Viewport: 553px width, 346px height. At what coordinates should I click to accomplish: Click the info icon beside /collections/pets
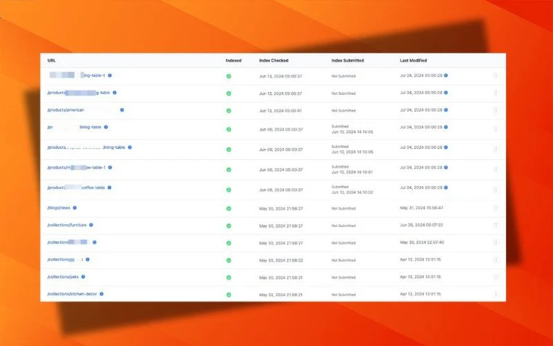[x=83, y=277]
